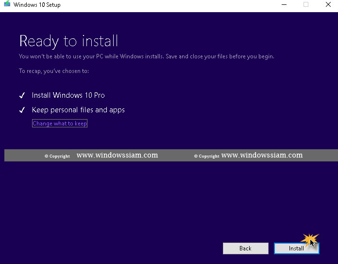Click the Windows 10 Setup title bar icon
338x264 pixels.
click(7, 4)
